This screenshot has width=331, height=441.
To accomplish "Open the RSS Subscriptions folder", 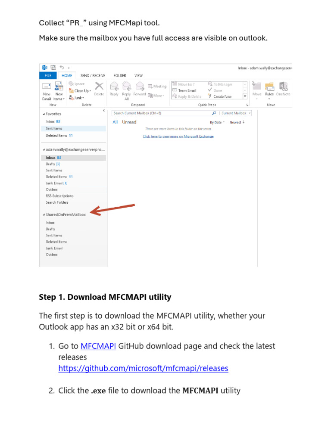I will tap(59, 196).
